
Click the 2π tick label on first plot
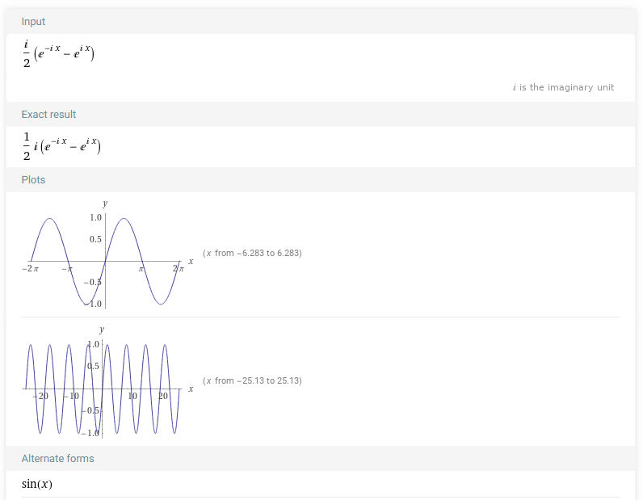pos(179,268)
